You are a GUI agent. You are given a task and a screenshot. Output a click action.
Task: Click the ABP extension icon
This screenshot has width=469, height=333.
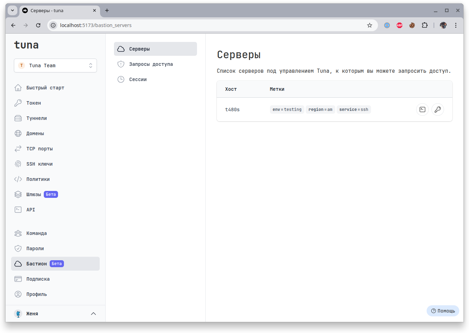pyautogui.click(x=400, y=25)
